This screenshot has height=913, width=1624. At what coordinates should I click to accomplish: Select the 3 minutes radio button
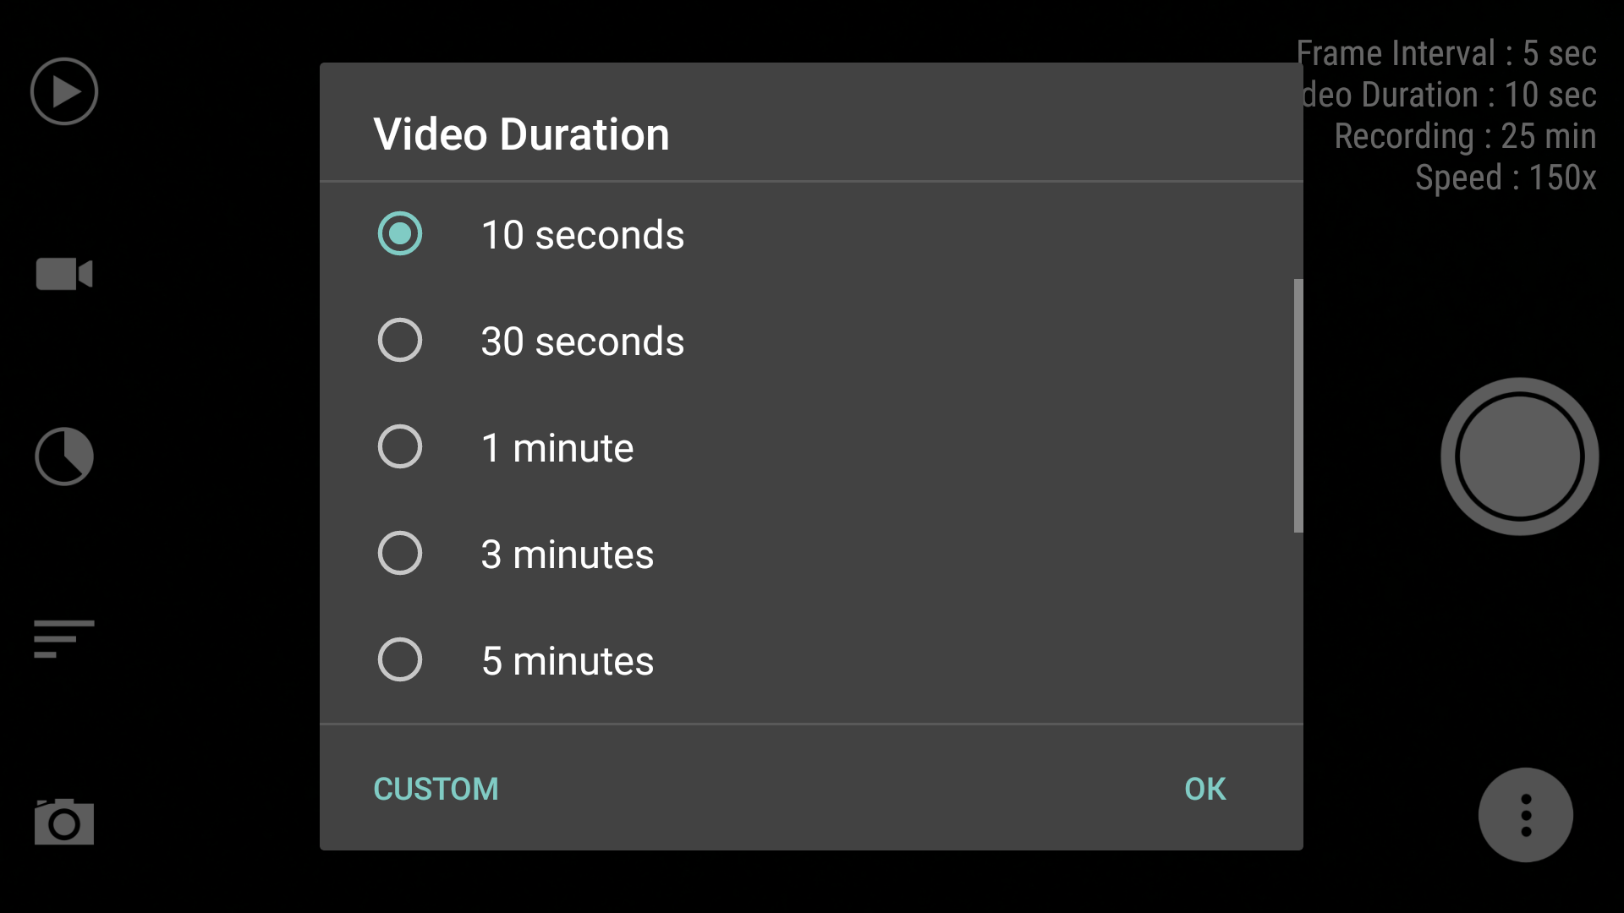point(400,554)
